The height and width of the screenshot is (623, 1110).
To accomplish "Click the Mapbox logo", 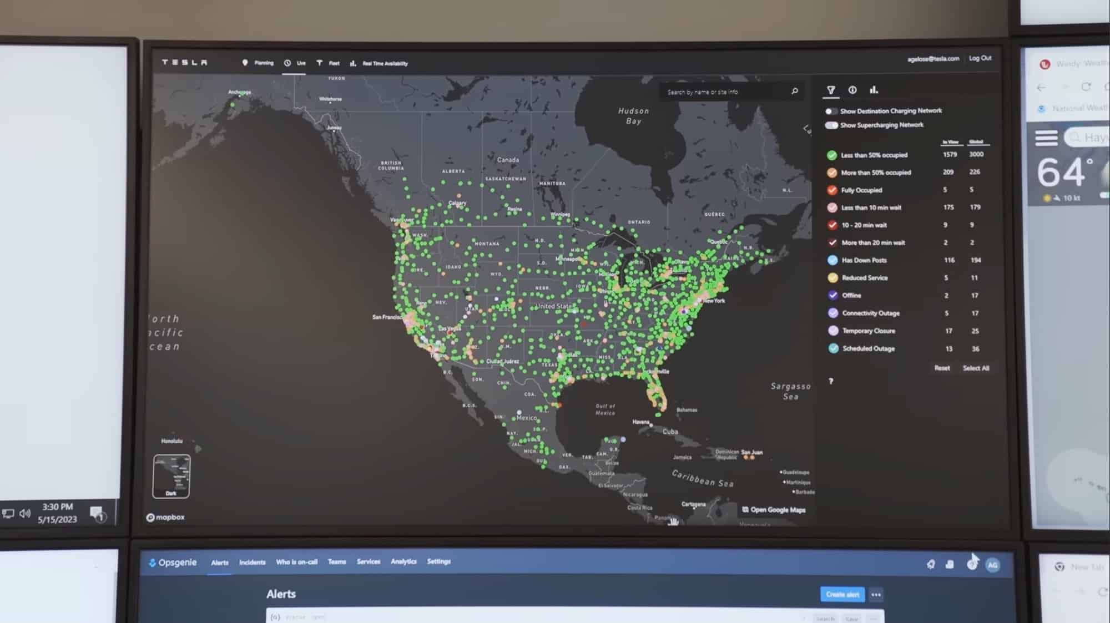I will pos(165,516).
